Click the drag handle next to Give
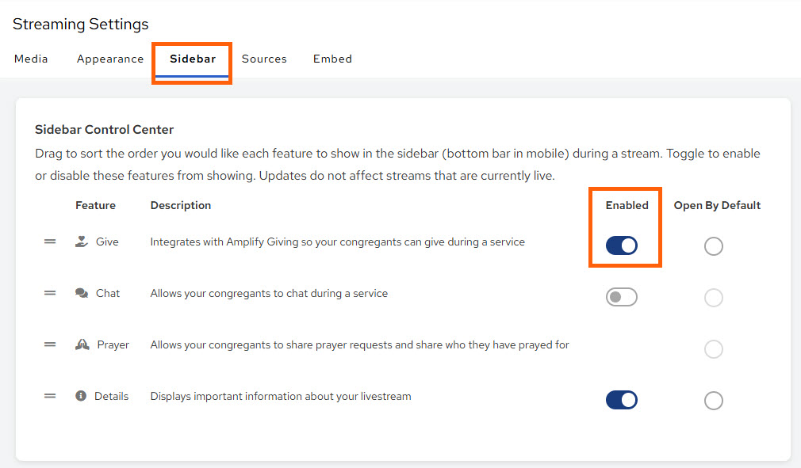This screenshot has width=801, height=468. (50, 242)
